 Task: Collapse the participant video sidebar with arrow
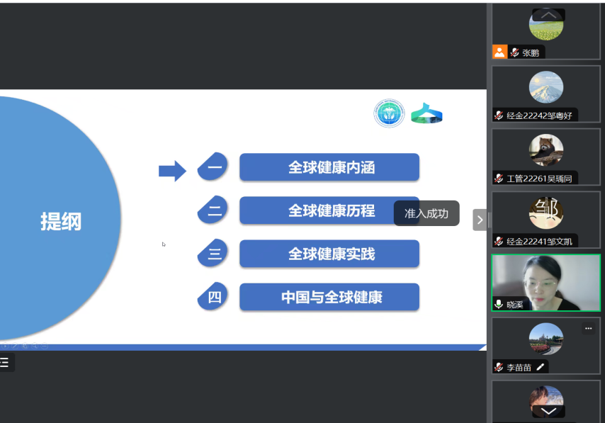click(480, 220)
